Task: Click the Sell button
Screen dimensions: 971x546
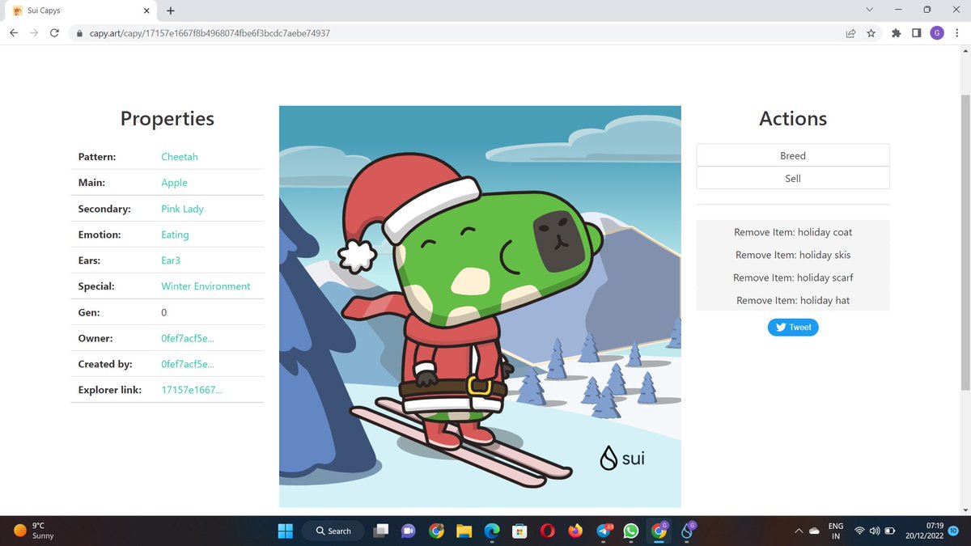Action: tap(793, 178)
